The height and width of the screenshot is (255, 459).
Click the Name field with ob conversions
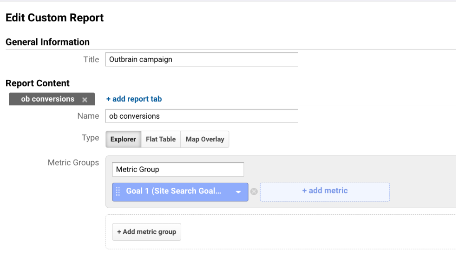(202, 116)
